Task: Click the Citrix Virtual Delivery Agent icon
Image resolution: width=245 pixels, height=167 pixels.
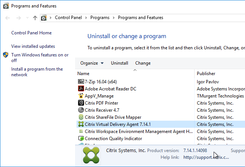Action: (x=81, y=124)
